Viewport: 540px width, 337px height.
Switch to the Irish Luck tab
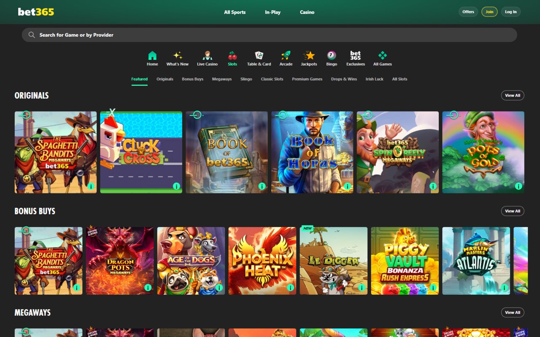tap(375, 79)
